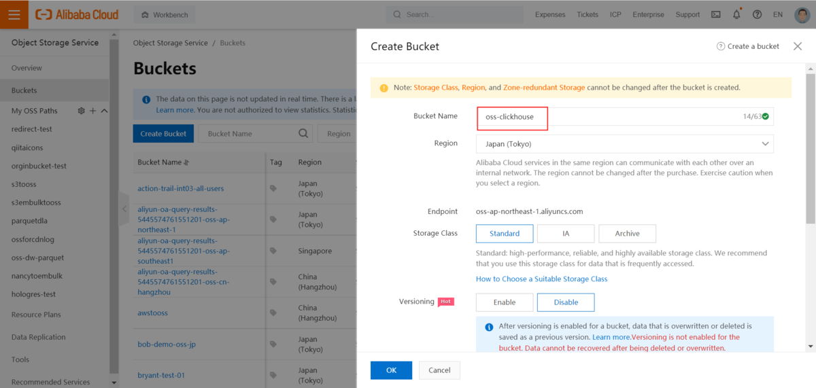
Task: Open the Workbench button
Action: (165, 14)
